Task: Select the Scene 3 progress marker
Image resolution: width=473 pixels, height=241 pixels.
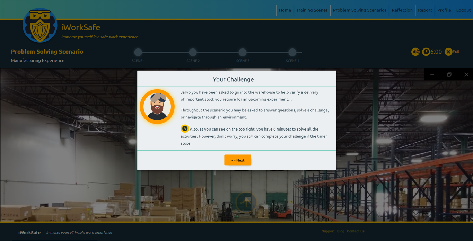Action: click(243, 52)
